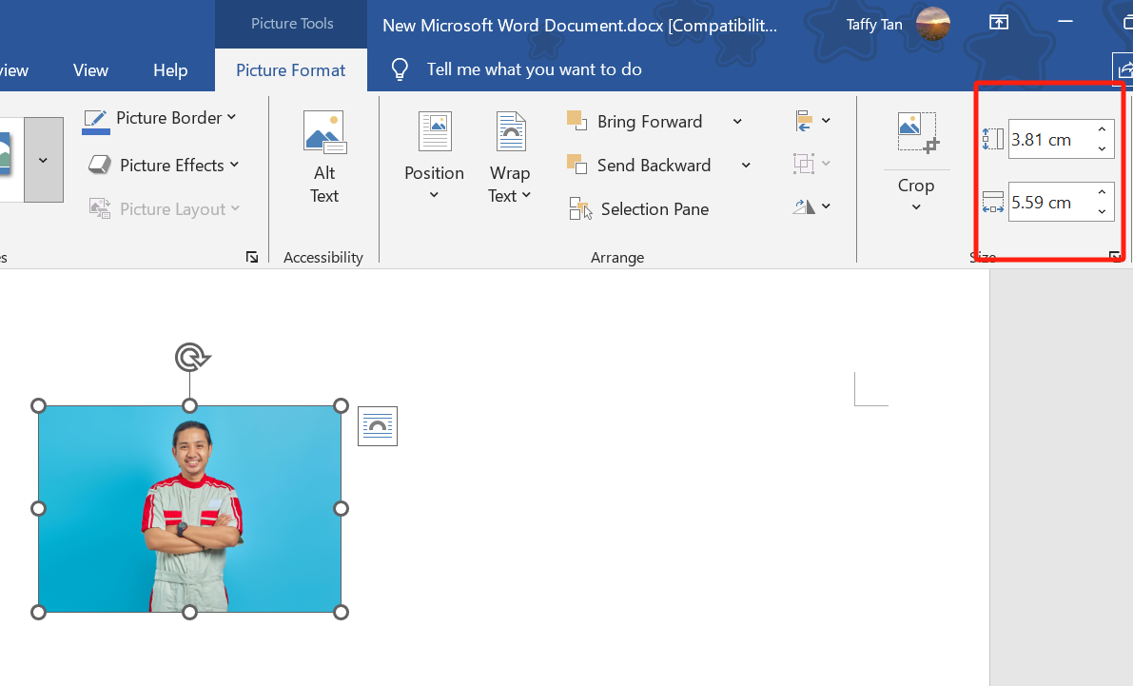Click the bottom-left resize handle of picture
1133x686 pixels.
[x=38, y=613]
